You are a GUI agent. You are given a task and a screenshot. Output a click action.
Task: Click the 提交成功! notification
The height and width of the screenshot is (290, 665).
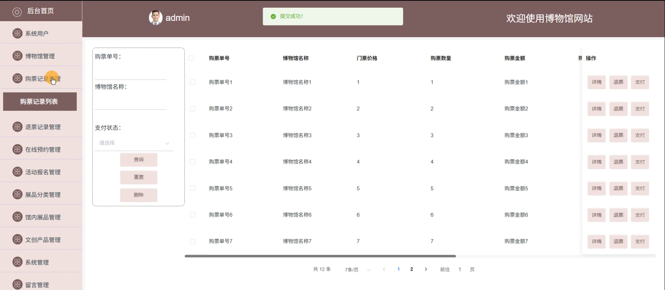tap(333, 16)
